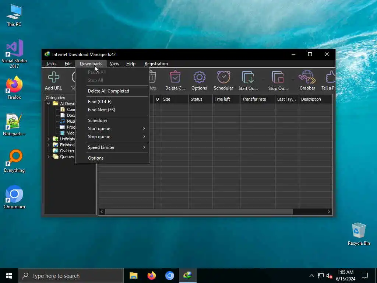Open the Tasks menu

pos(51,64)
